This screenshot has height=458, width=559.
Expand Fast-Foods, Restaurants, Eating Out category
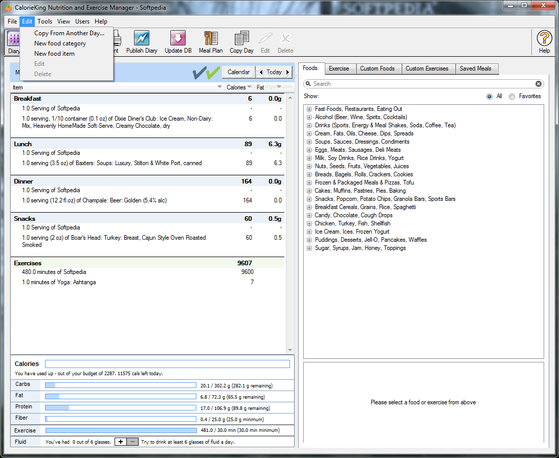click(x=309, y=109)
